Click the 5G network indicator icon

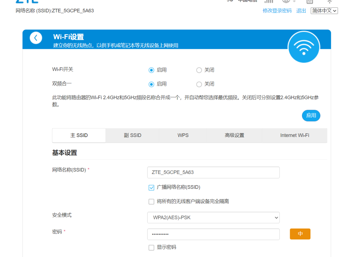[x=230, y=1]
